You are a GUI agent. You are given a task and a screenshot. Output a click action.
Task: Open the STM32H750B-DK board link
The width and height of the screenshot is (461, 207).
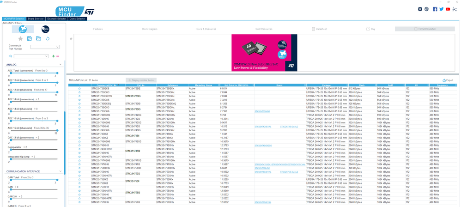pos(262,168)
